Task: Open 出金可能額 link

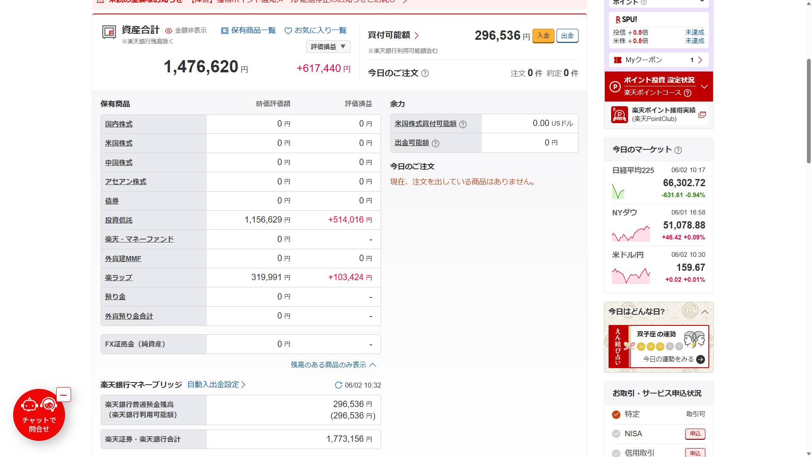Action: 412,143
